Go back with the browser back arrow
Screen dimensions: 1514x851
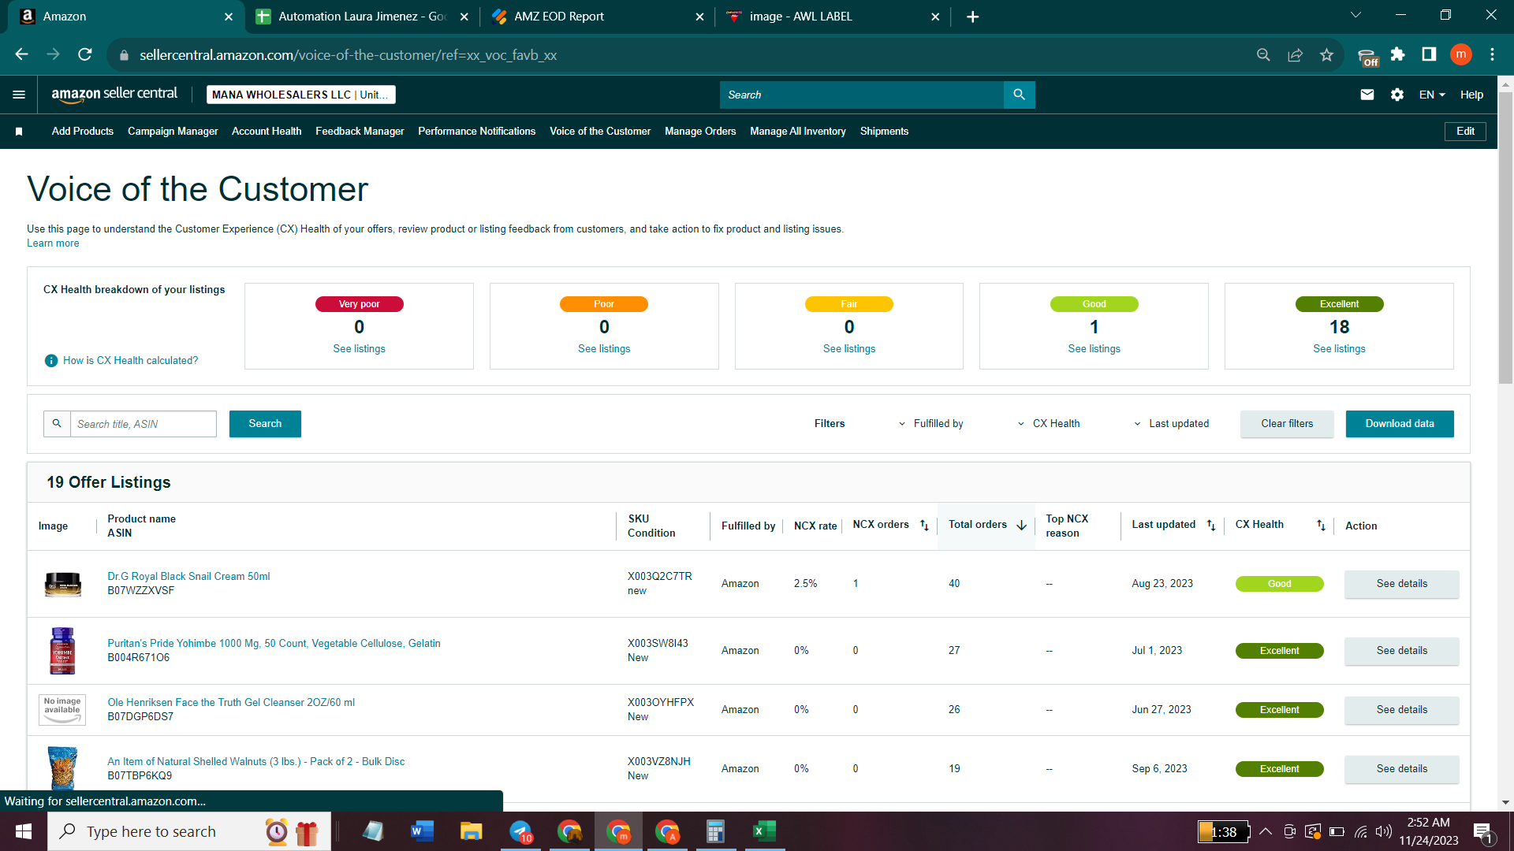[22, 54]
